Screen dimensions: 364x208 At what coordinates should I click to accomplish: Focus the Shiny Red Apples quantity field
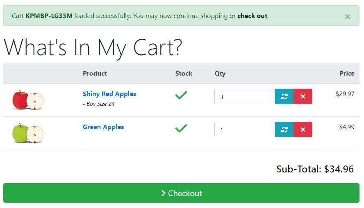[245, 96]
